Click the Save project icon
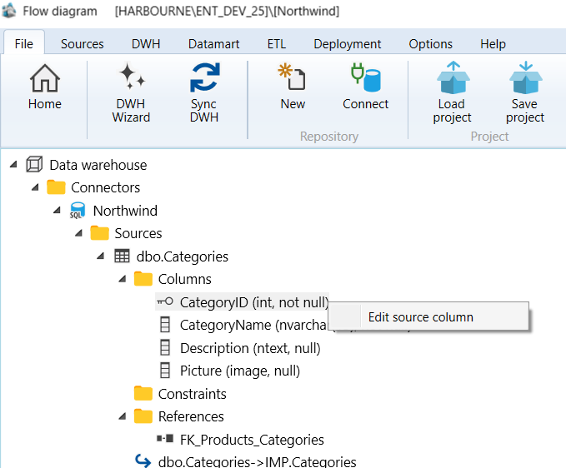The image size is (566, 468). pos(525,77)
